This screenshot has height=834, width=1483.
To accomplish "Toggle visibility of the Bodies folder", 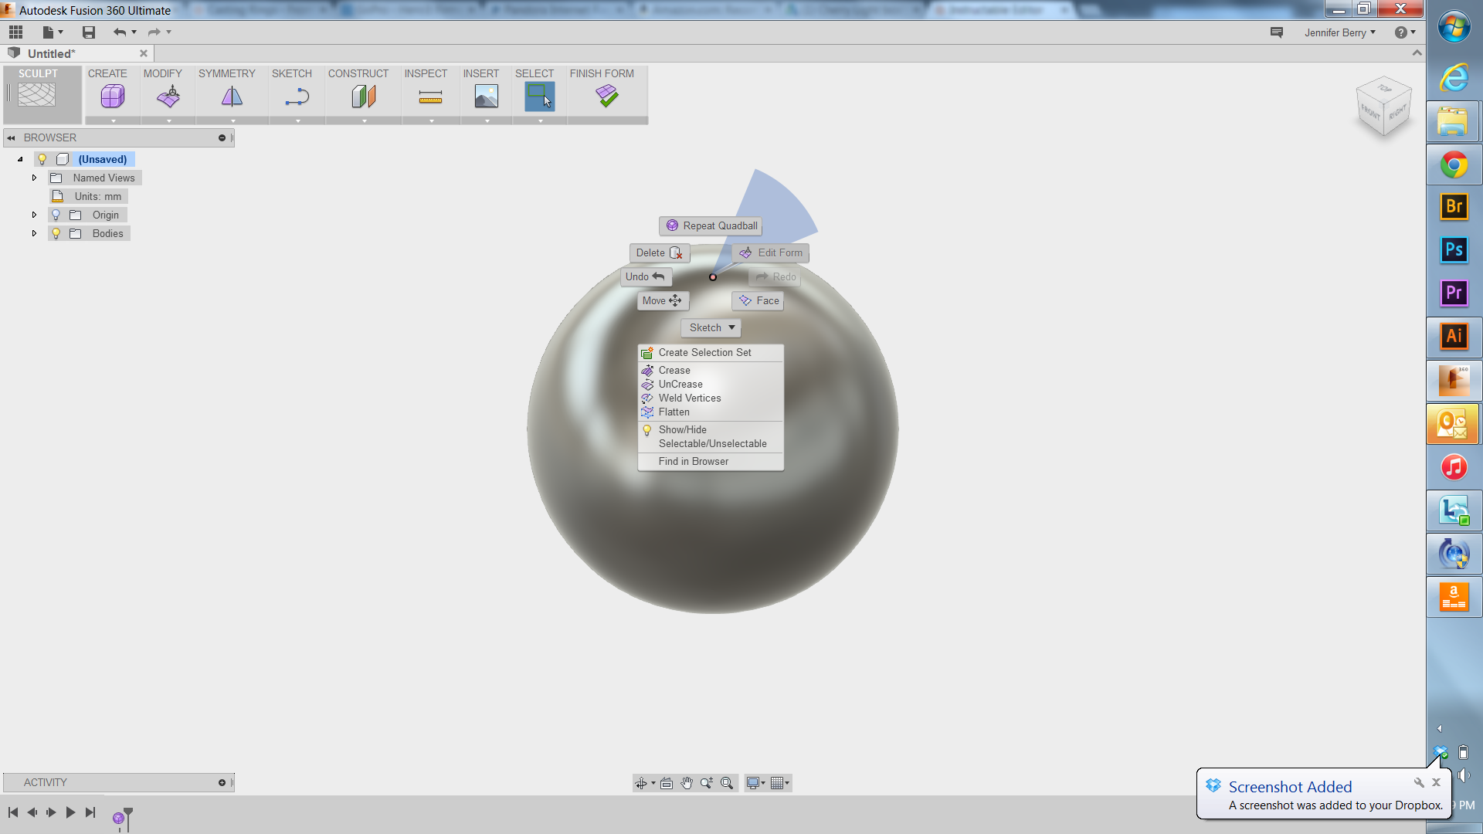I will 56,233.
